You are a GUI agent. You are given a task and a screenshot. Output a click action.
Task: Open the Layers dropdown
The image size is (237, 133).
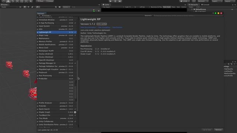pyautogui.click(x=217, y=1)
